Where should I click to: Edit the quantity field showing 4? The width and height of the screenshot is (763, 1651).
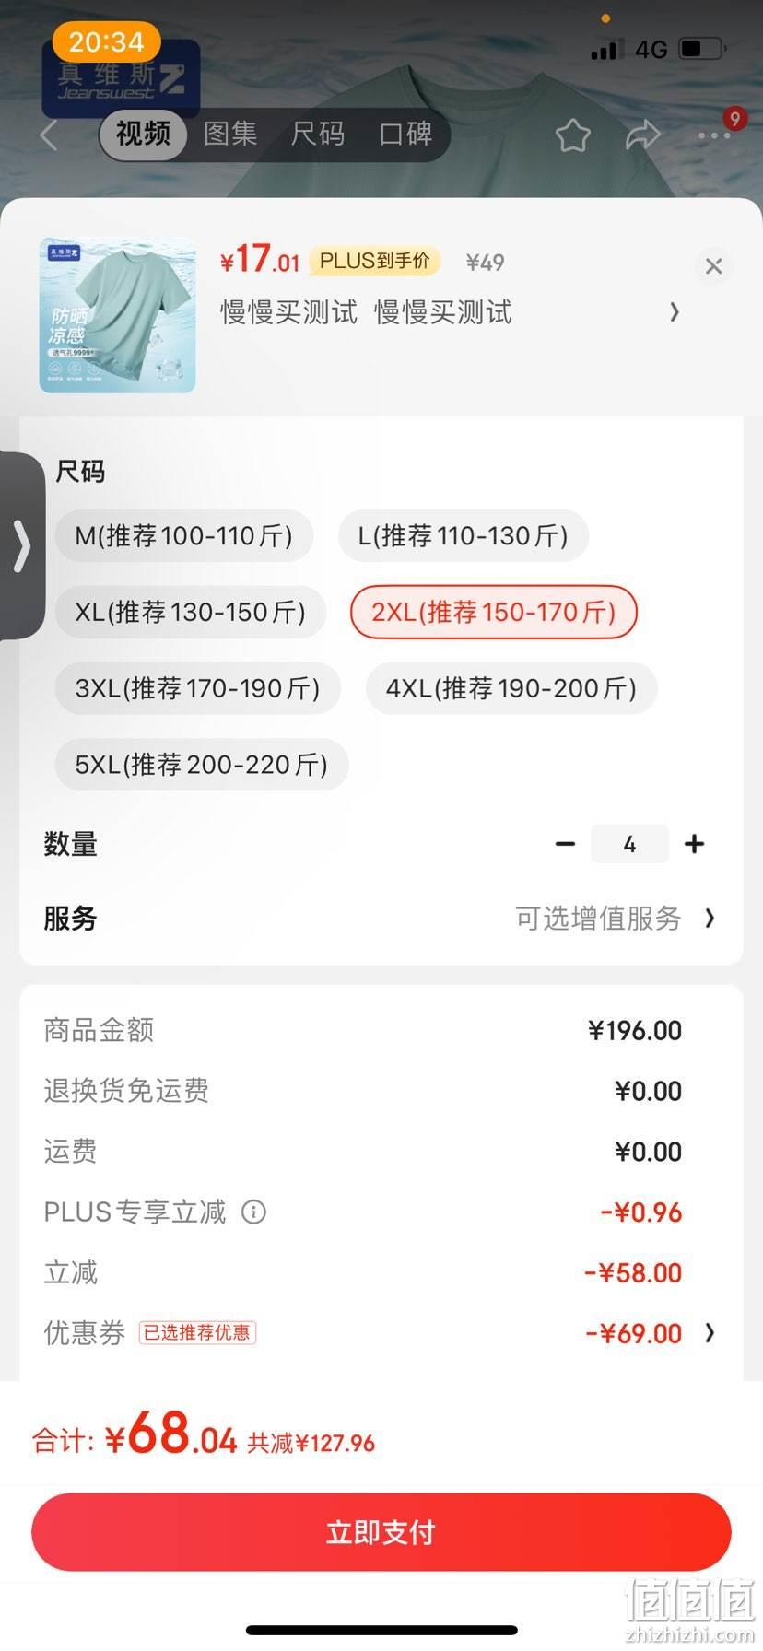(x=629, y=844)
